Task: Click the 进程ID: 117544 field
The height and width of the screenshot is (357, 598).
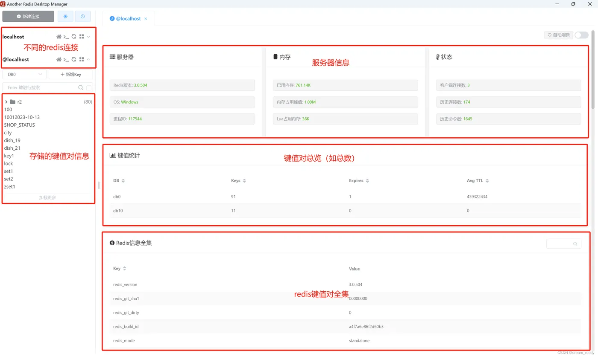Action: [182, 119]
